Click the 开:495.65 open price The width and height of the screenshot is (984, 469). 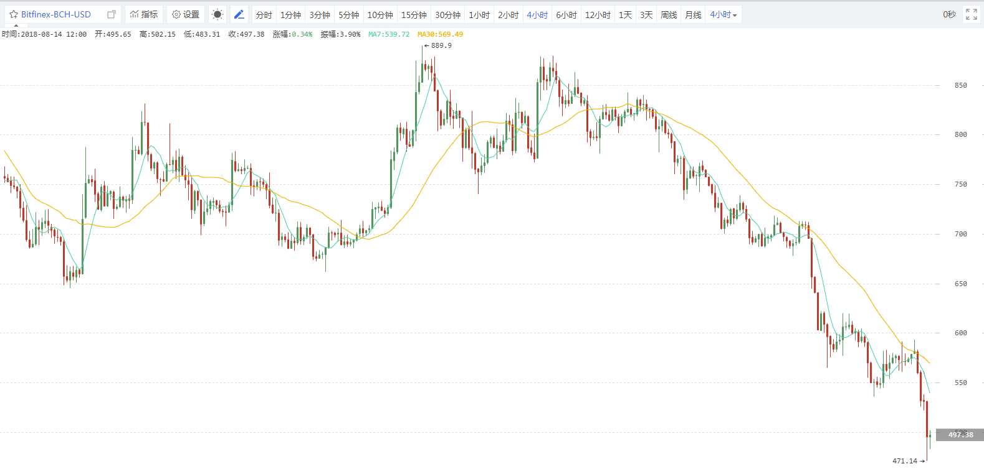pos(113,34)
